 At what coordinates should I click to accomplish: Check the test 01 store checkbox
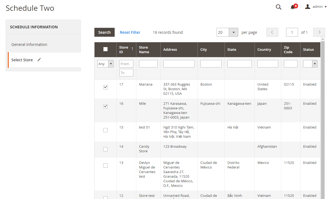105,130
